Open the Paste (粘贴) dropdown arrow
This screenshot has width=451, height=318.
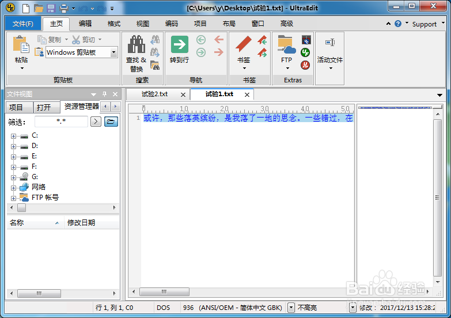pos(22,68)
